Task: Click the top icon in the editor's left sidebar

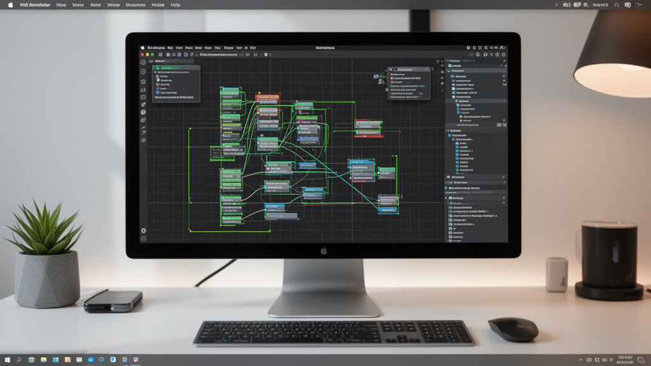Action: [x=143, y=64]
